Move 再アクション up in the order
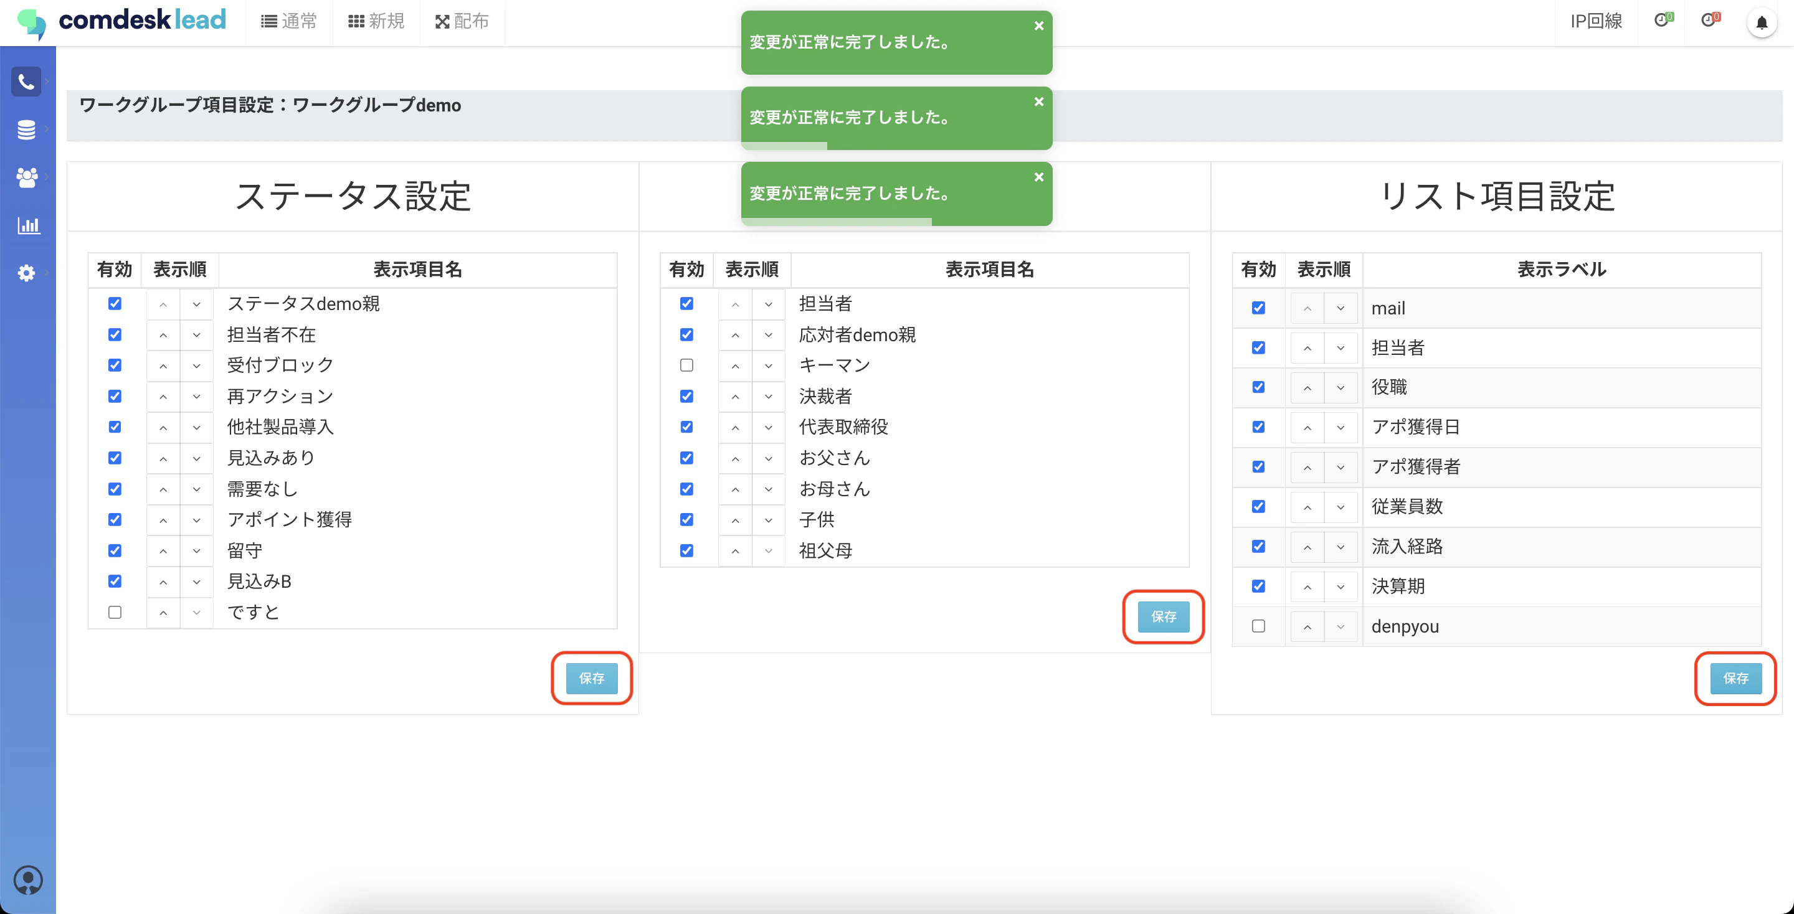This screenshot has width=1794, height=914. [x=163, y=397]
